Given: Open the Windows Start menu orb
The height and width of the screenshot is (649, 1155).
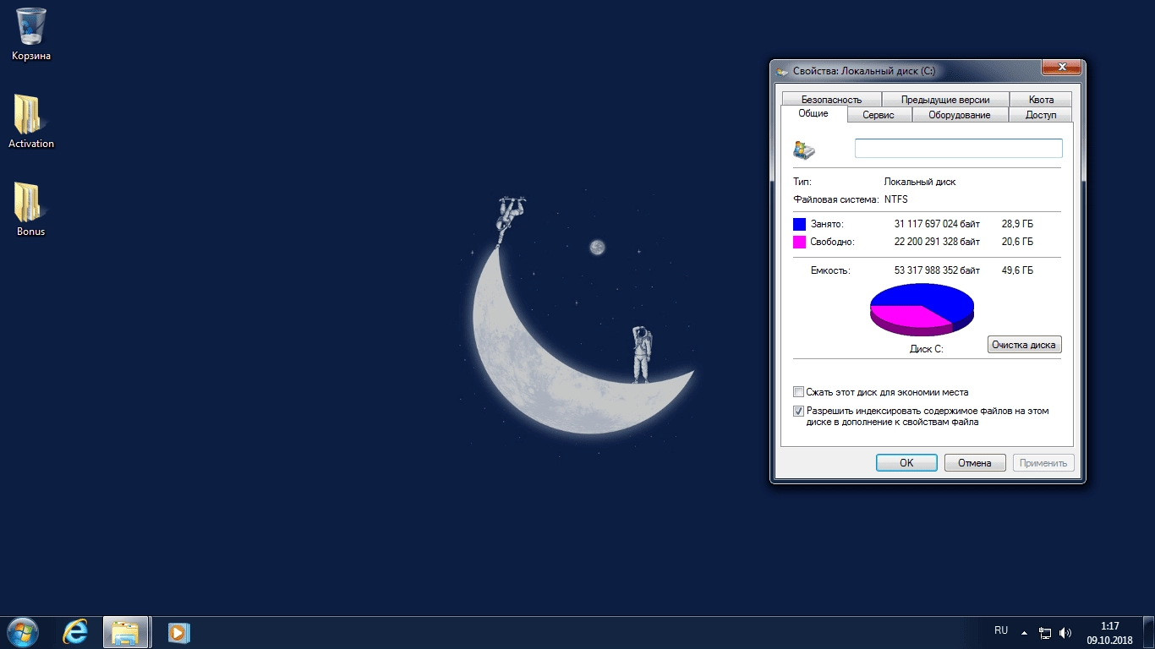Looking at the screenshot, I should [x=23, y=632].
